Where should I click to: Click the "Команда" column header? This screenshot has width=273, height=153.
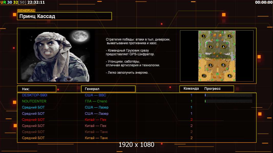pos(191,88)
